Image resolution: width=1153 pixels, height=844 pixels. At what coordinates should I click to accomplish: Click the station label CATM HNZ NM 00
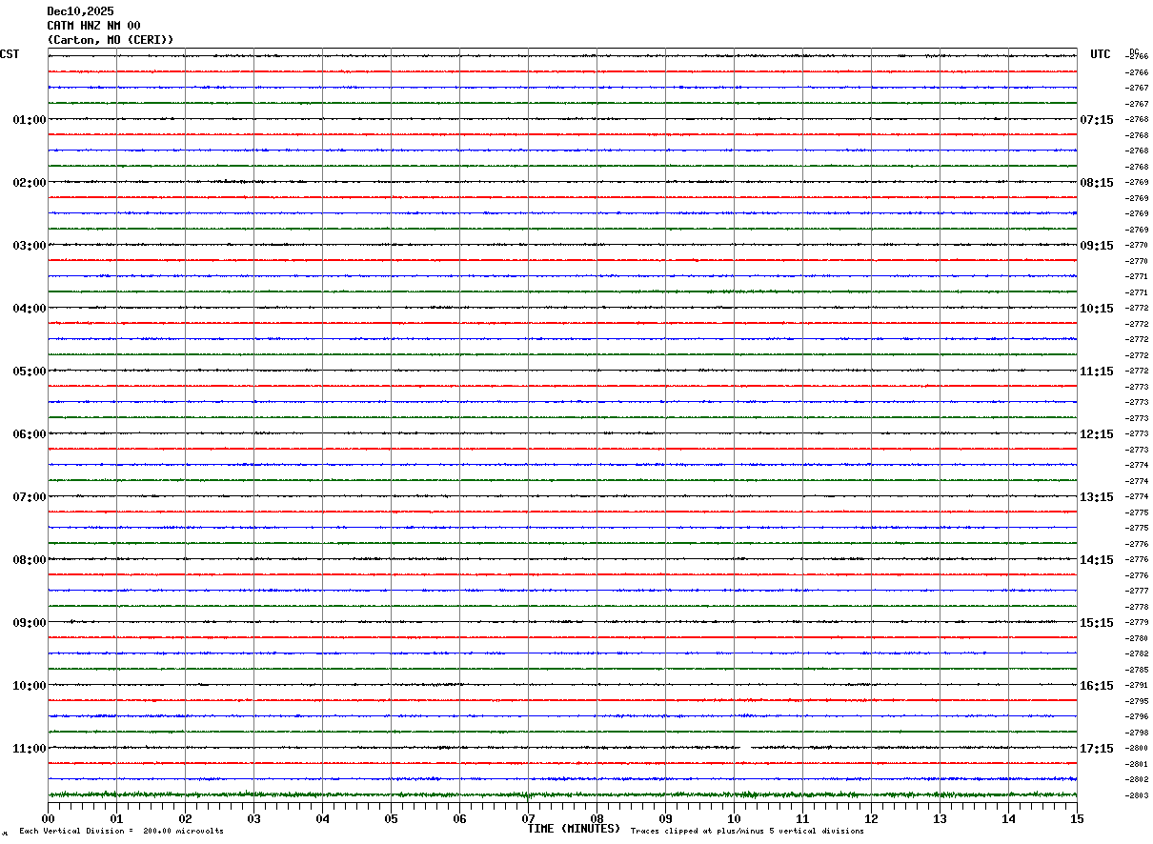click(x=93, y=26)
